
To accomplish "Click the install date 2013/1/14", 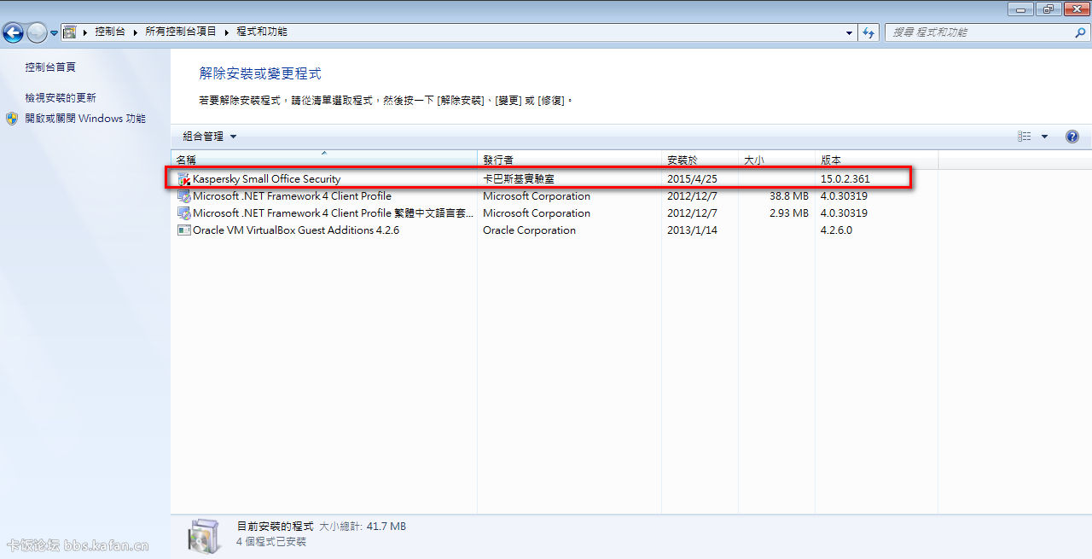I will click(x=693, y=230).
